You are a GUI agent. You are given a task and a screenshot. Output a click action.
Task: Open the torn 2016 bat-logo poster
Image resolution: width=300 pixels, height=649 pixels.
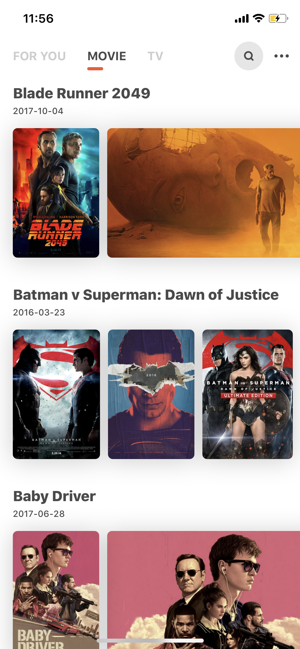pyautogui.click(x=151, y=394)
